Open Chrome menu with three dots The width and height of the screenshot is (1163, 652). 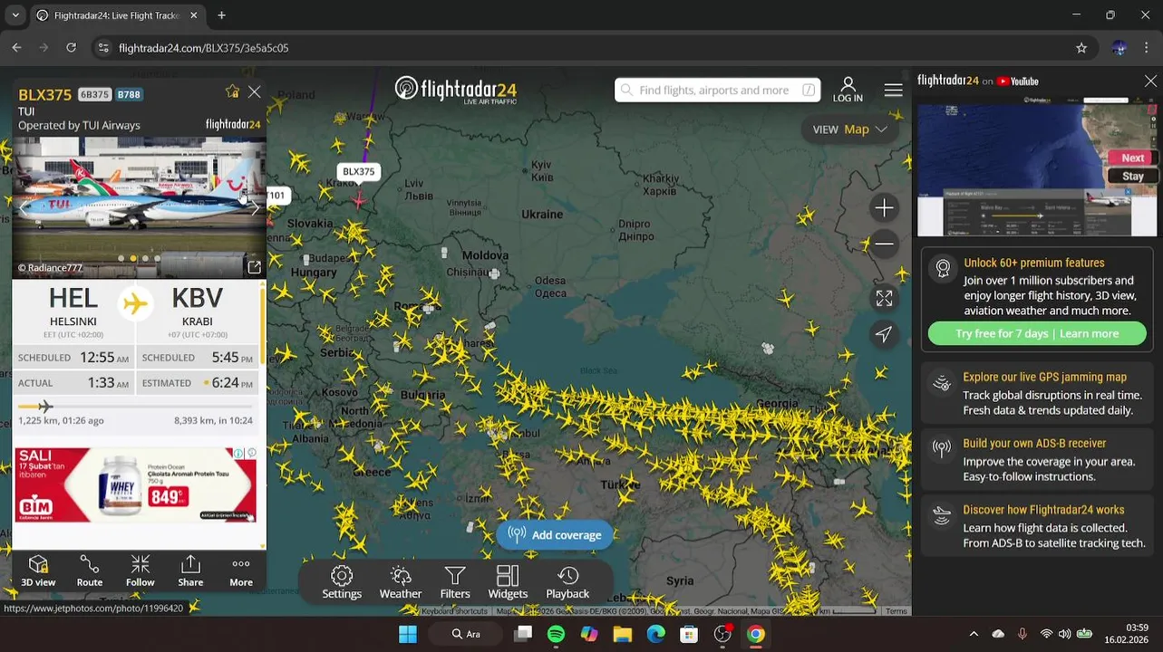pos(1147,48)
